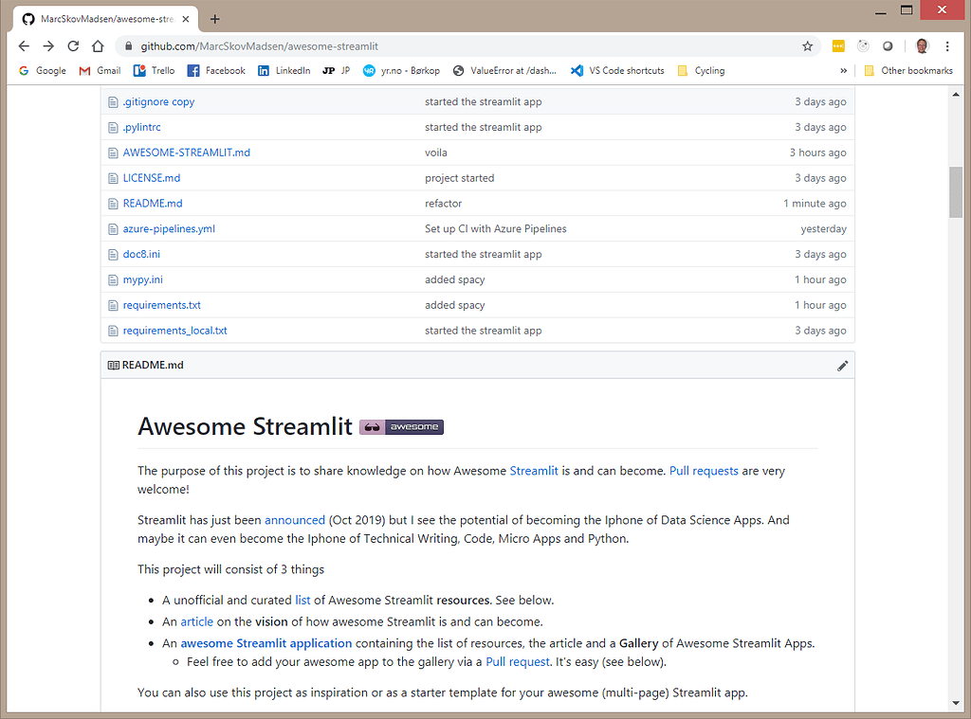
Task: Open the README.md file link
Action: point(155,203)
